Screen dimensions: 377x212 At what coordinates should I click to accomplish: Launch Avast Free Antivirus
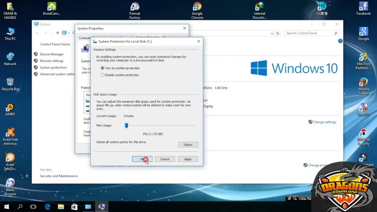pos(10,132)
